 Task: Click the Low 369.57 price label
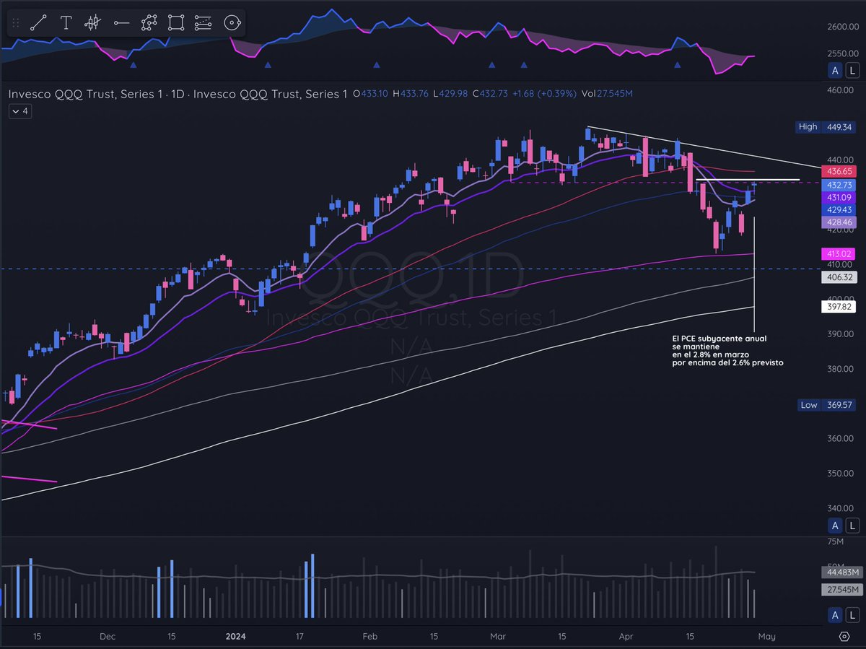point(826,405)
